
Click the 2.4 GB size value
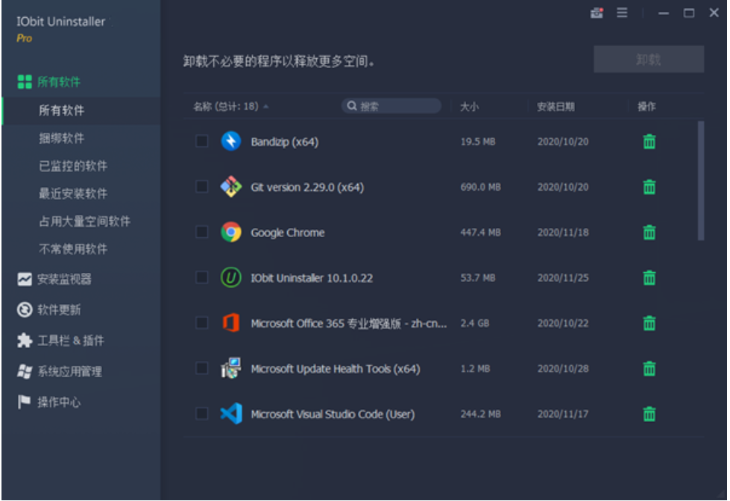[475, 323]
